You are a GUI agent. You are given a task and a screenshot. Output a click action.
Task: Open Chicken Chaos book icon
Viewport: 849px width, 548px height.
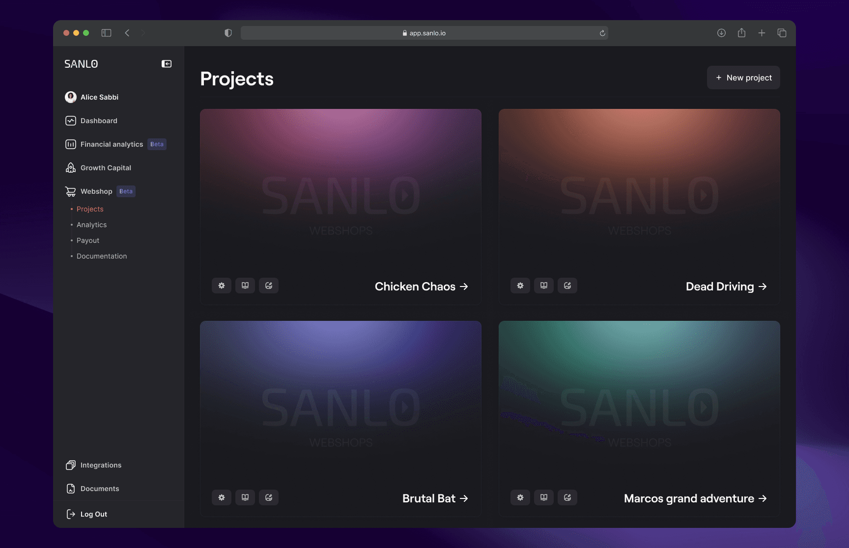[245, 286]
